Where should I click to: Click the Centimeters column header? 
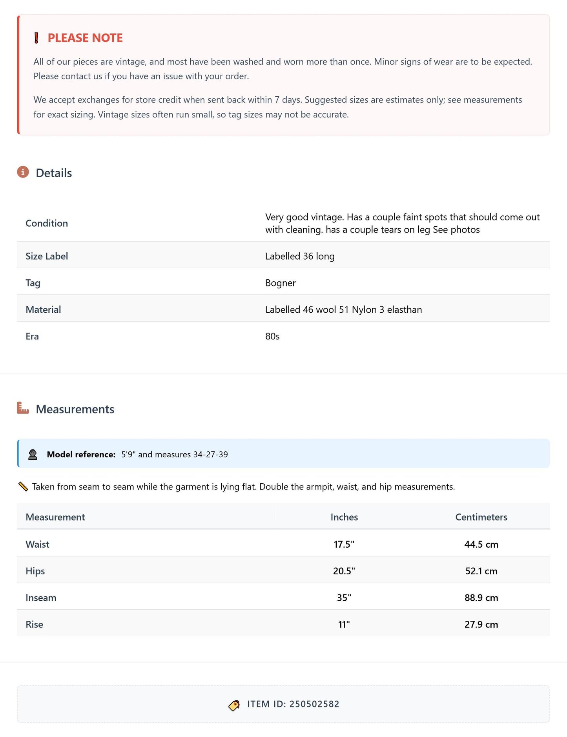pos(481,517)
